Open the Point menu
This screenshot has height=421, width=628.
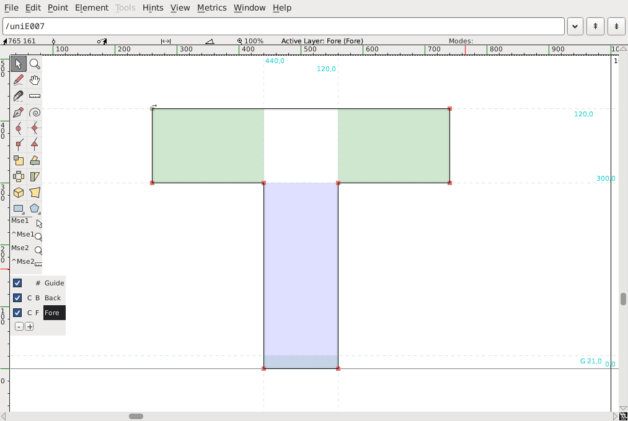pos(58,7)
